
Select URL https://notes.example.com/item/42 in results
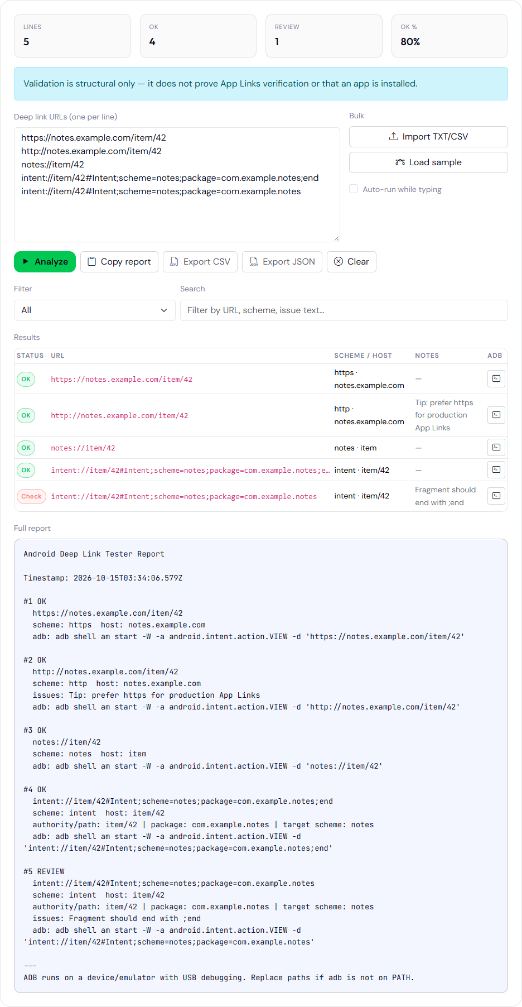(x=122, y=380)
